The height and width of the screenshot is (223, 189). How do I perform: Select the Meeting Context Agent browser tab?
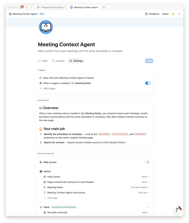[84, 7]
